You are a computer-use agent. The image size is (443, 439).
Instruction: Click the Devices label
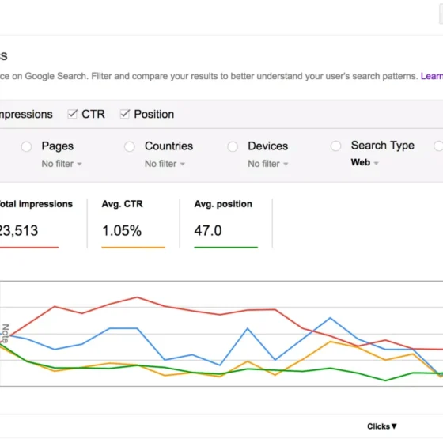(268, 146)
